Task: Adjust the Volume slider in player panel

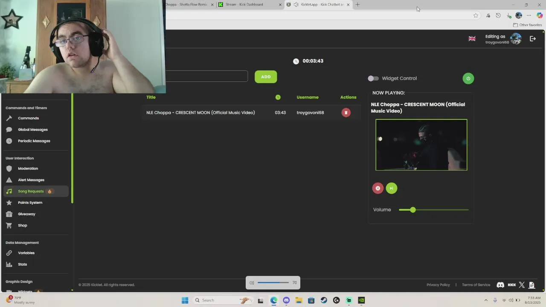Action: tap(433, 210)
